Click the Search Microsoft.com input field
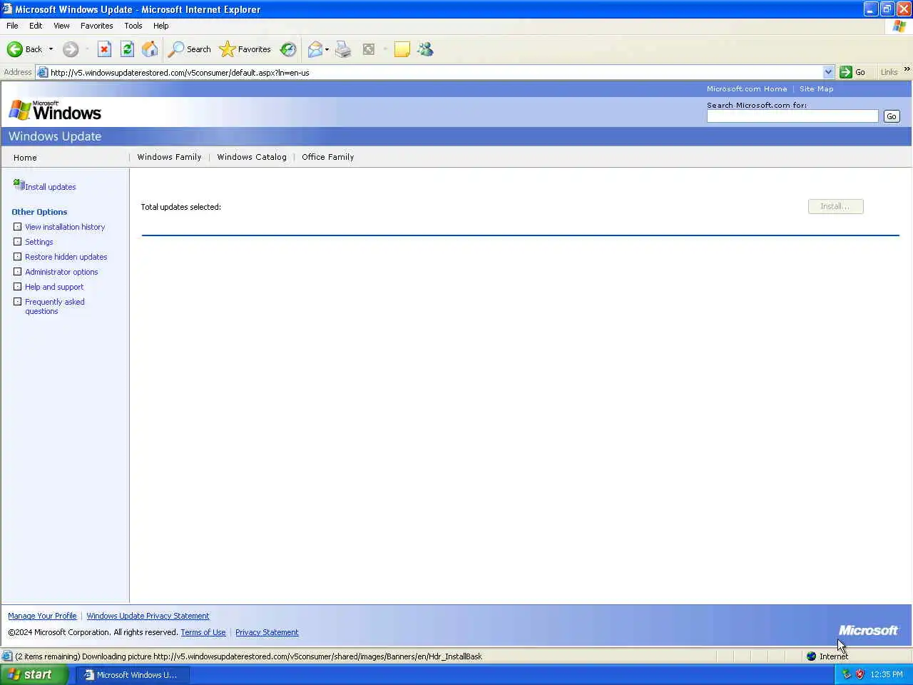Viewport: 913px width, 685px height. pyautogui.click(x=792, y=116)
